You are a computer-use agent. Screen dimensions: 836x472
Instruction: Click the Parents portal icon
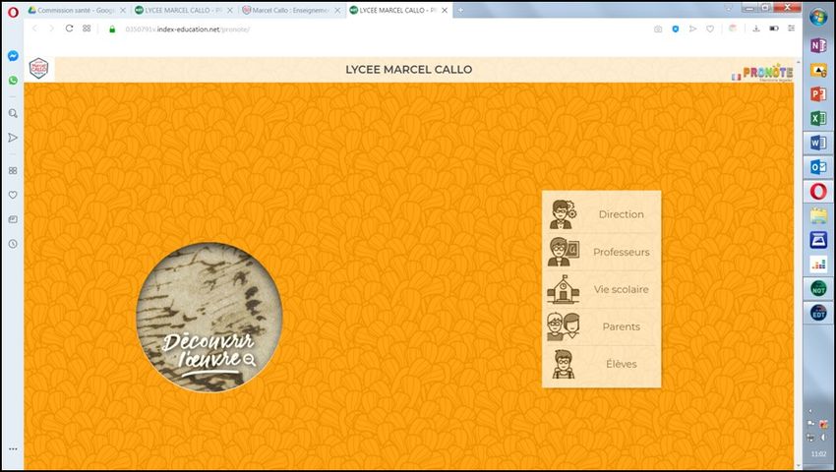pos(563,326)
